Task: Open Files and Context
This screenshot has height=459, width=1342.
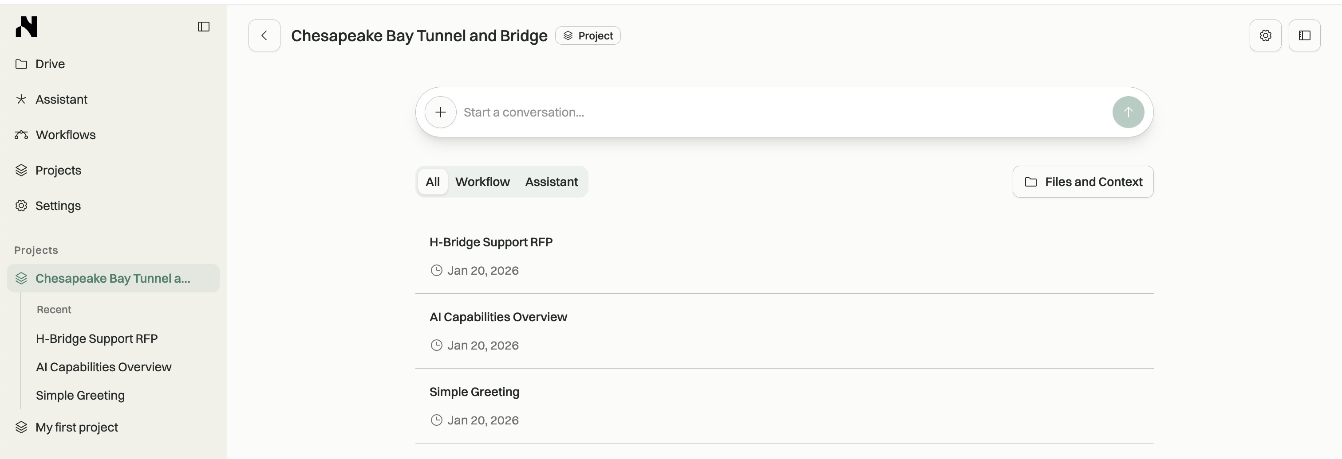Action: (1083, 181)
